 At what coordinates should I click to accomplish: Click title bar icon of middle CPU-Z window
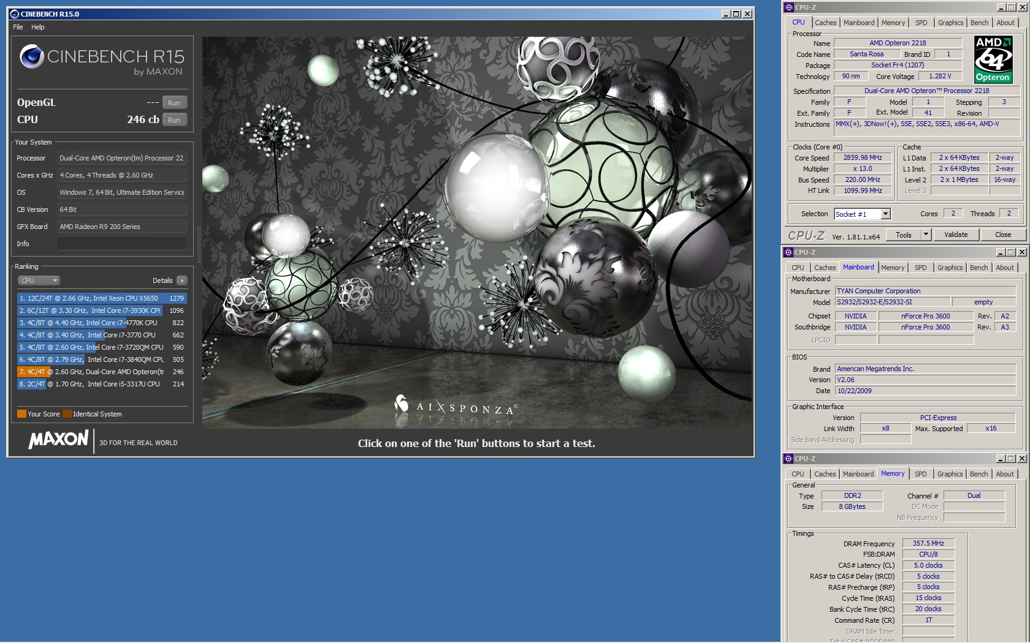pyautogui.click(x=789, y=252)
